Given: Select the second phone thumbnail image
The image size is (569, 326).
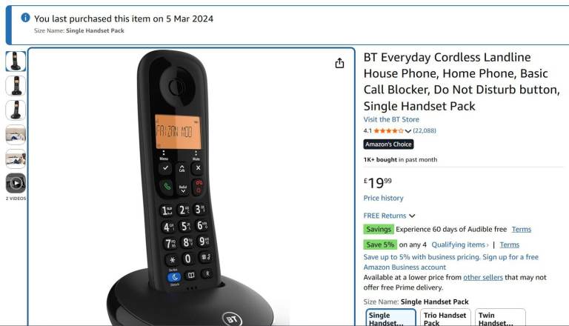Looking at the screenshot, I should 16,86.
